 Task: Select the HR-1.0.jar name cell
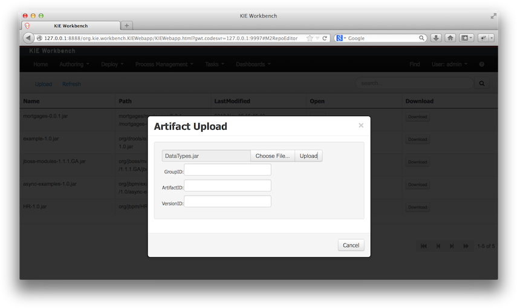[35, 207]
